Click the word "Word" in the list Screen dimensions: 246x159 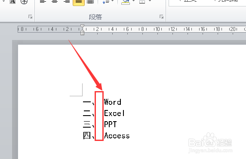[113, 102]
